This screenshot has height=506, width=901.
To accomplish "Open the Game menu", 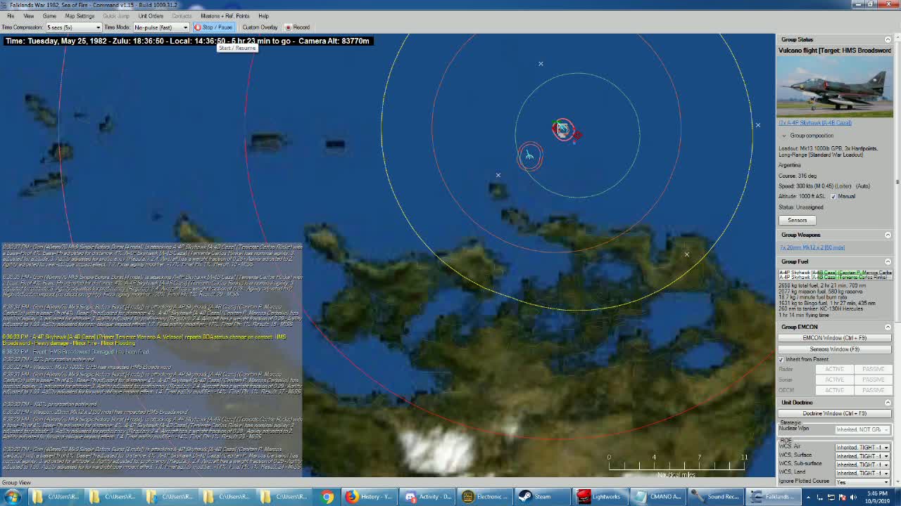I will 49,15.
